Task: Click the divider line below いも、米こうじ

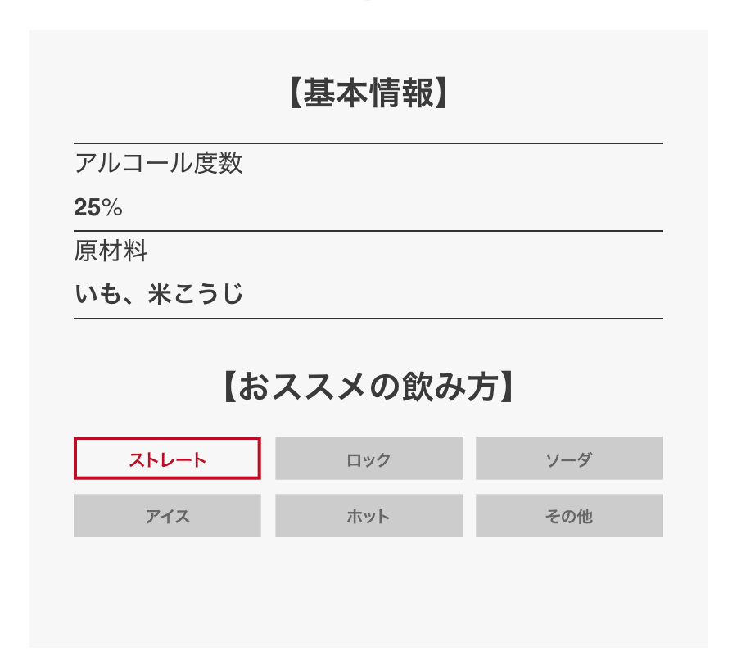Action: click(368, 318)
